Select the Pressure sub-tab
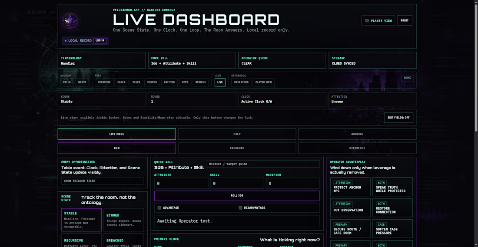This screenshot has height=247, width=478. pyautogui.click(x=237, y=148)
